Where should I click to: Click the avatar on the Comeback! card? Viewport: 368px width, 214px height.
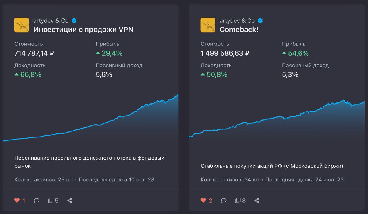pyautogui.click(x=208, y=25)
